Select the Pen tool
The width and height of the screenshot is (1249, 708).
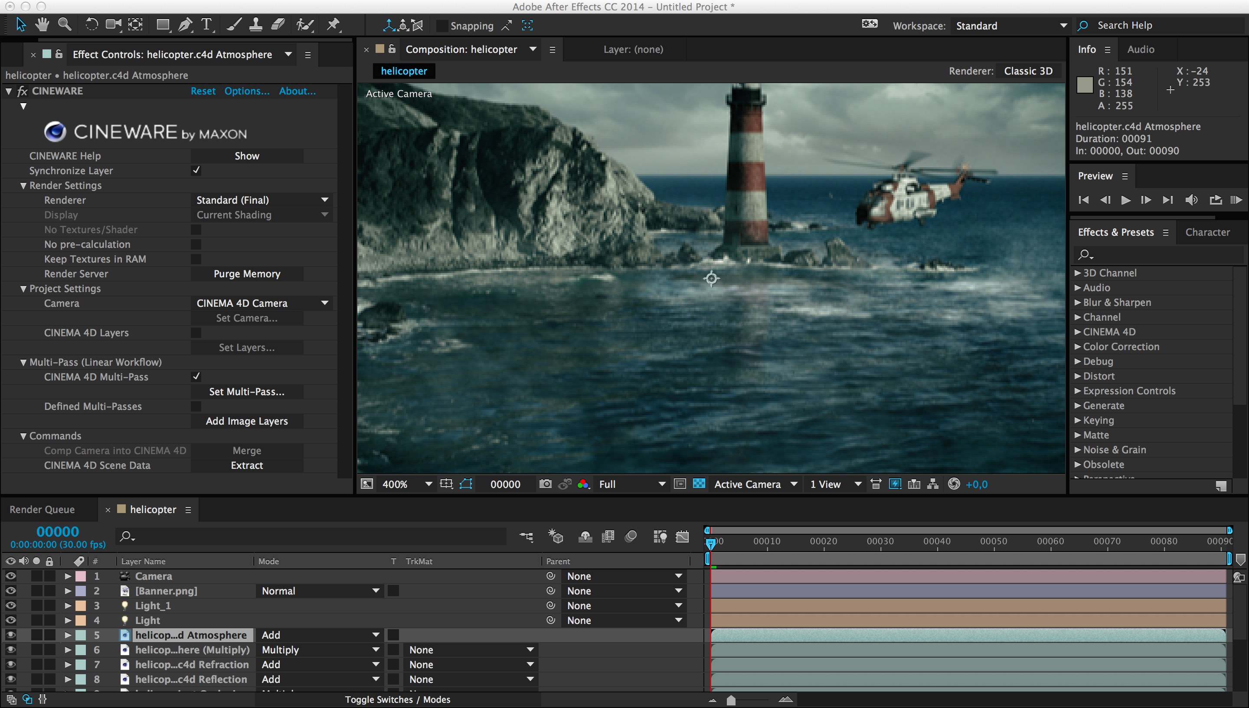pos(185,25)
